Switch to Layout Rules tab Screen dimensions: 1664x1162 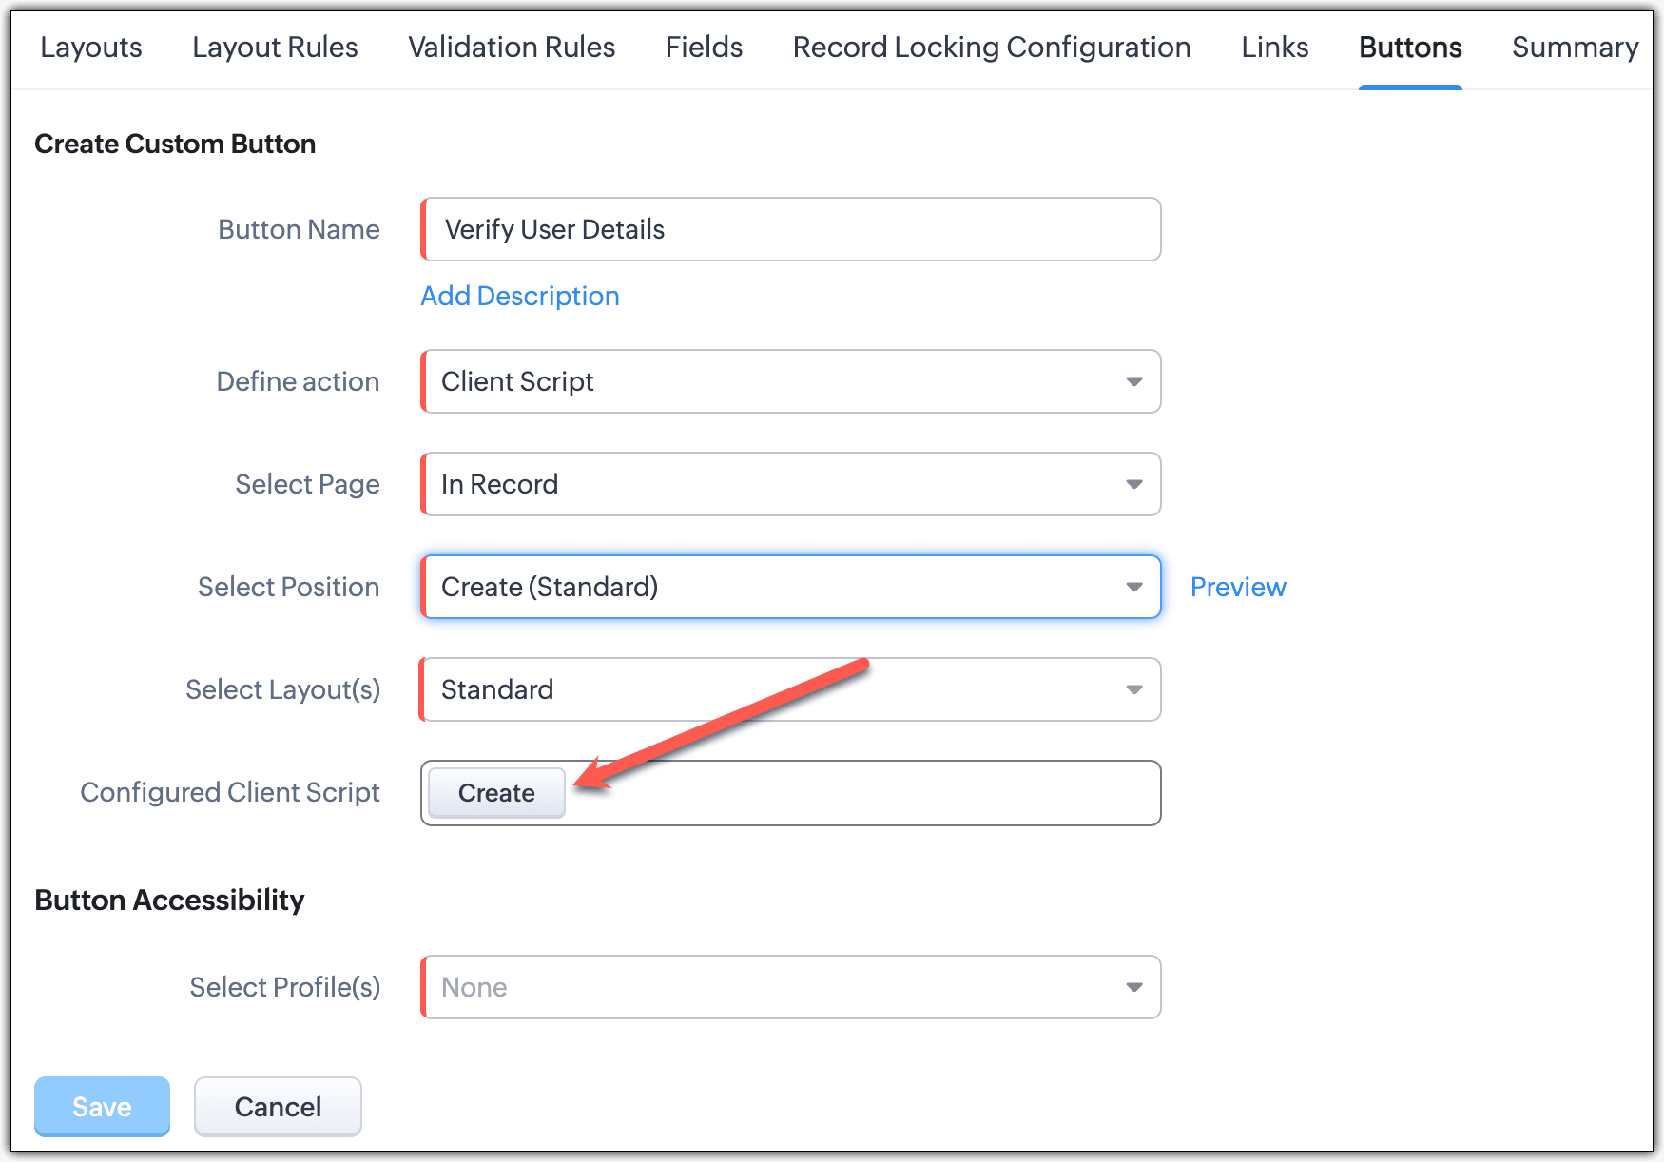pyautogui.click(x=275, y=48)
